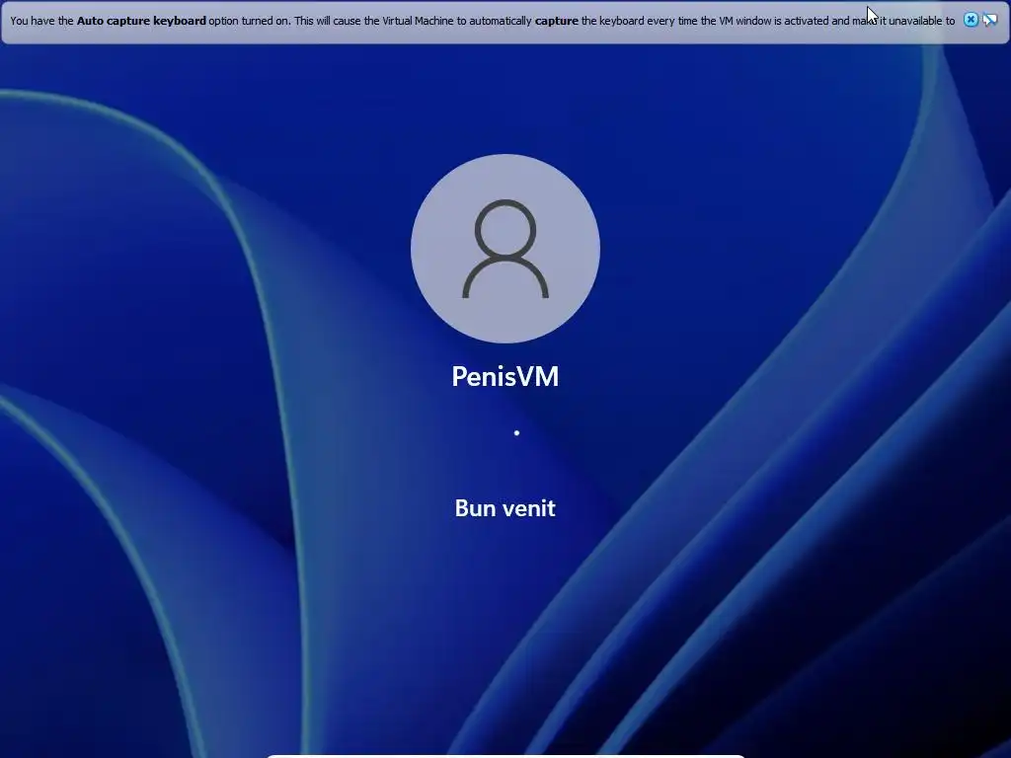
Task: Dismiss the Auto capture keyboard notification
Action: pyautogui.click(x=971, y=20)
